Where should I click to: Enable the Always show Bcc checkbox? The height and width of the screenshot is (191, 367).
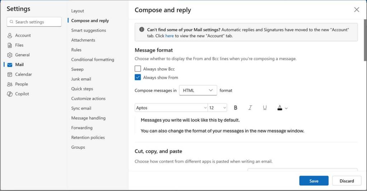(138, 69)
